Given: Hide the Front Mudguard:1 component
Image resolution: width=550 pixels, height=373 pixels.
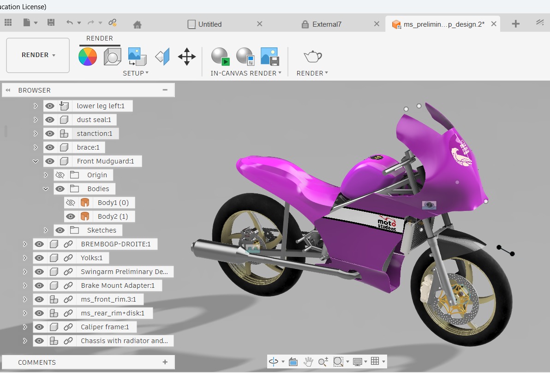Looking at the screenshot, I should tap(50, 161).
